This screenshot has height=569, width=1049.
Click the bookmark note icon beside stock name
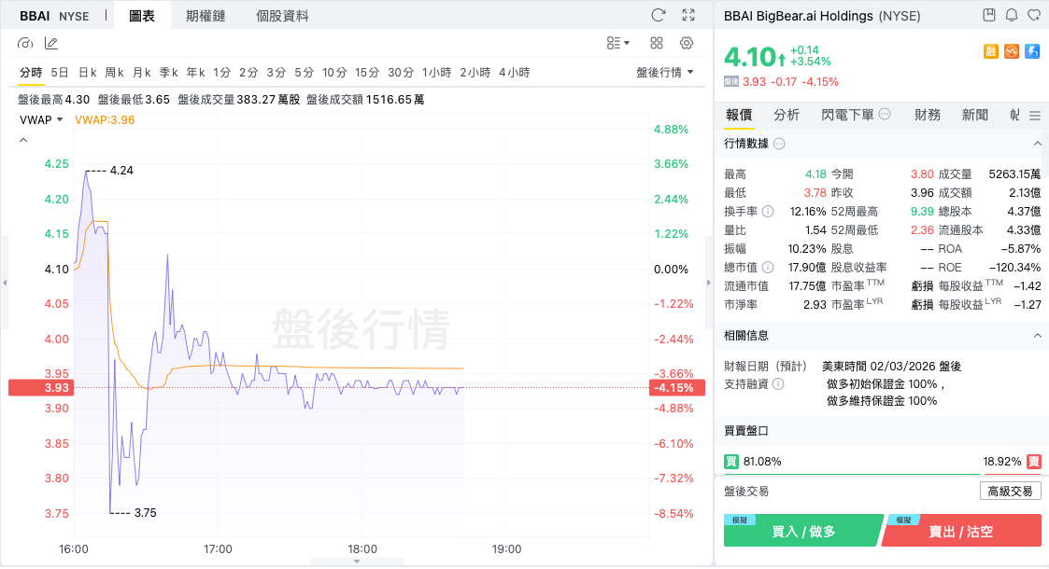point(989,15)
